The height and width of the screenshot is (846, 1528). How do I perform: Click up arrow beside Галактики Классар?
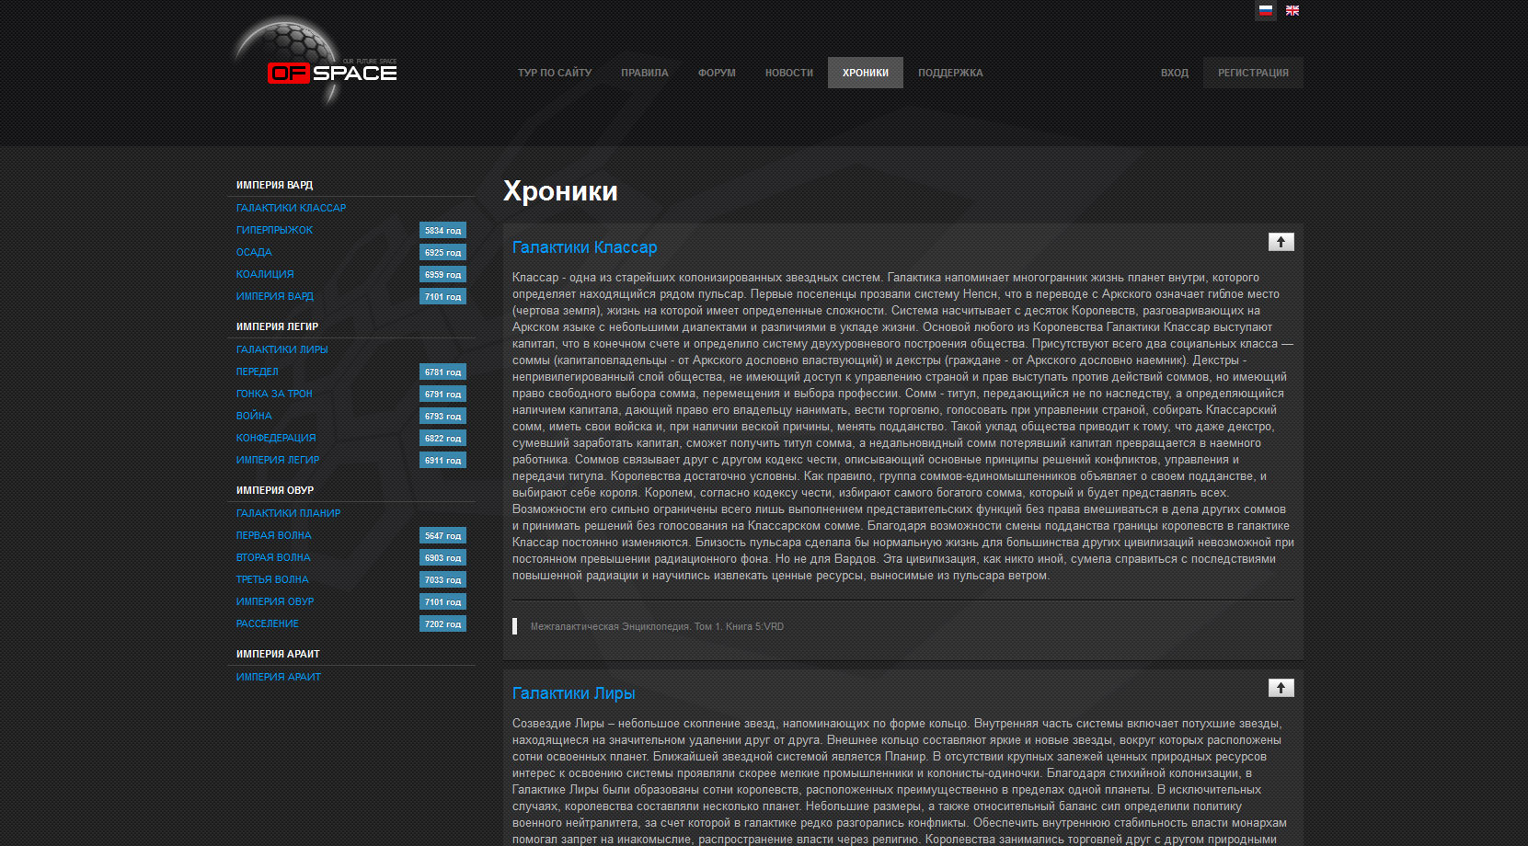pos(1281,242)
